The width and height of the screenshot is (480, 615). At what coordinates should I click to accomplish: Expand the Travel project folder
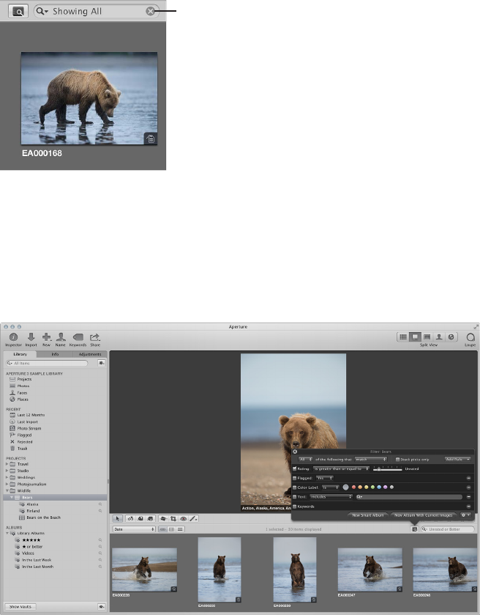[7, 464]
